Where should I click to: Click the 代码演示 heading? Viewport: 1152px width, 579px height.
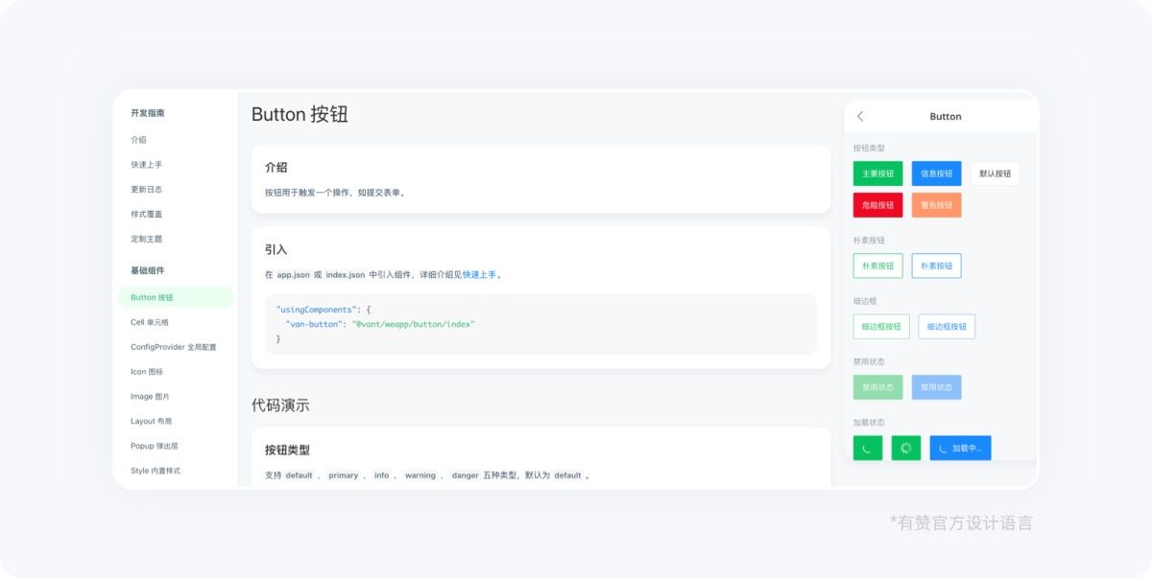click(280, 405)
